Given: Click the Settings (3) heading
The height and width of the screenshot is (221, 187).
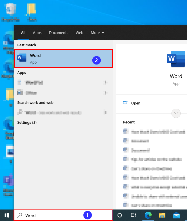Looking at the screenshot, I should [x=27, y=123].
